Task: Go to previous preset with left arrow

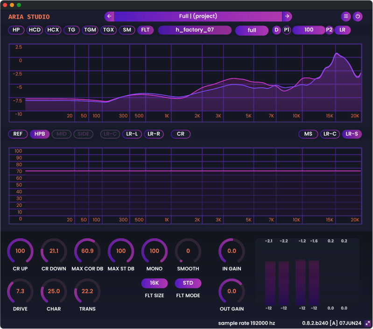Action: click(109, 16)
